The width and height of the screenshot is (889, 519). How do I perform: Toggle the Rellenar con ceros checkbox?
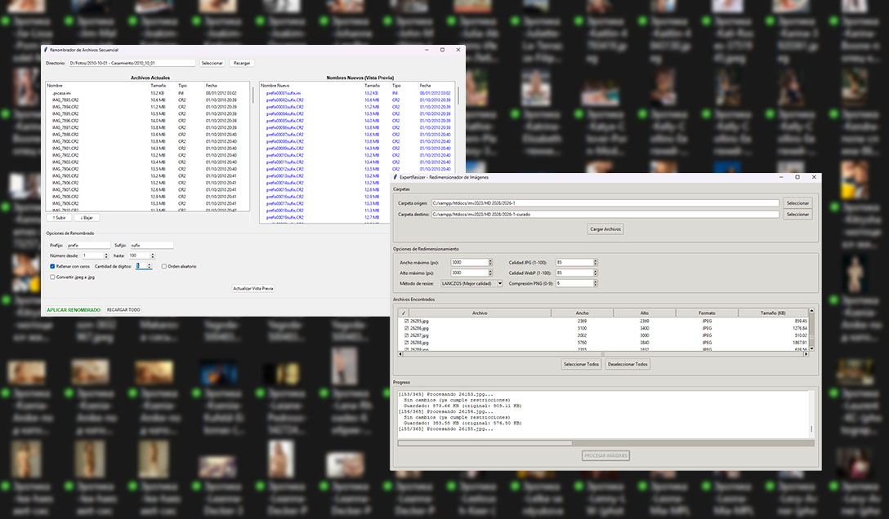tap(52, 266)
